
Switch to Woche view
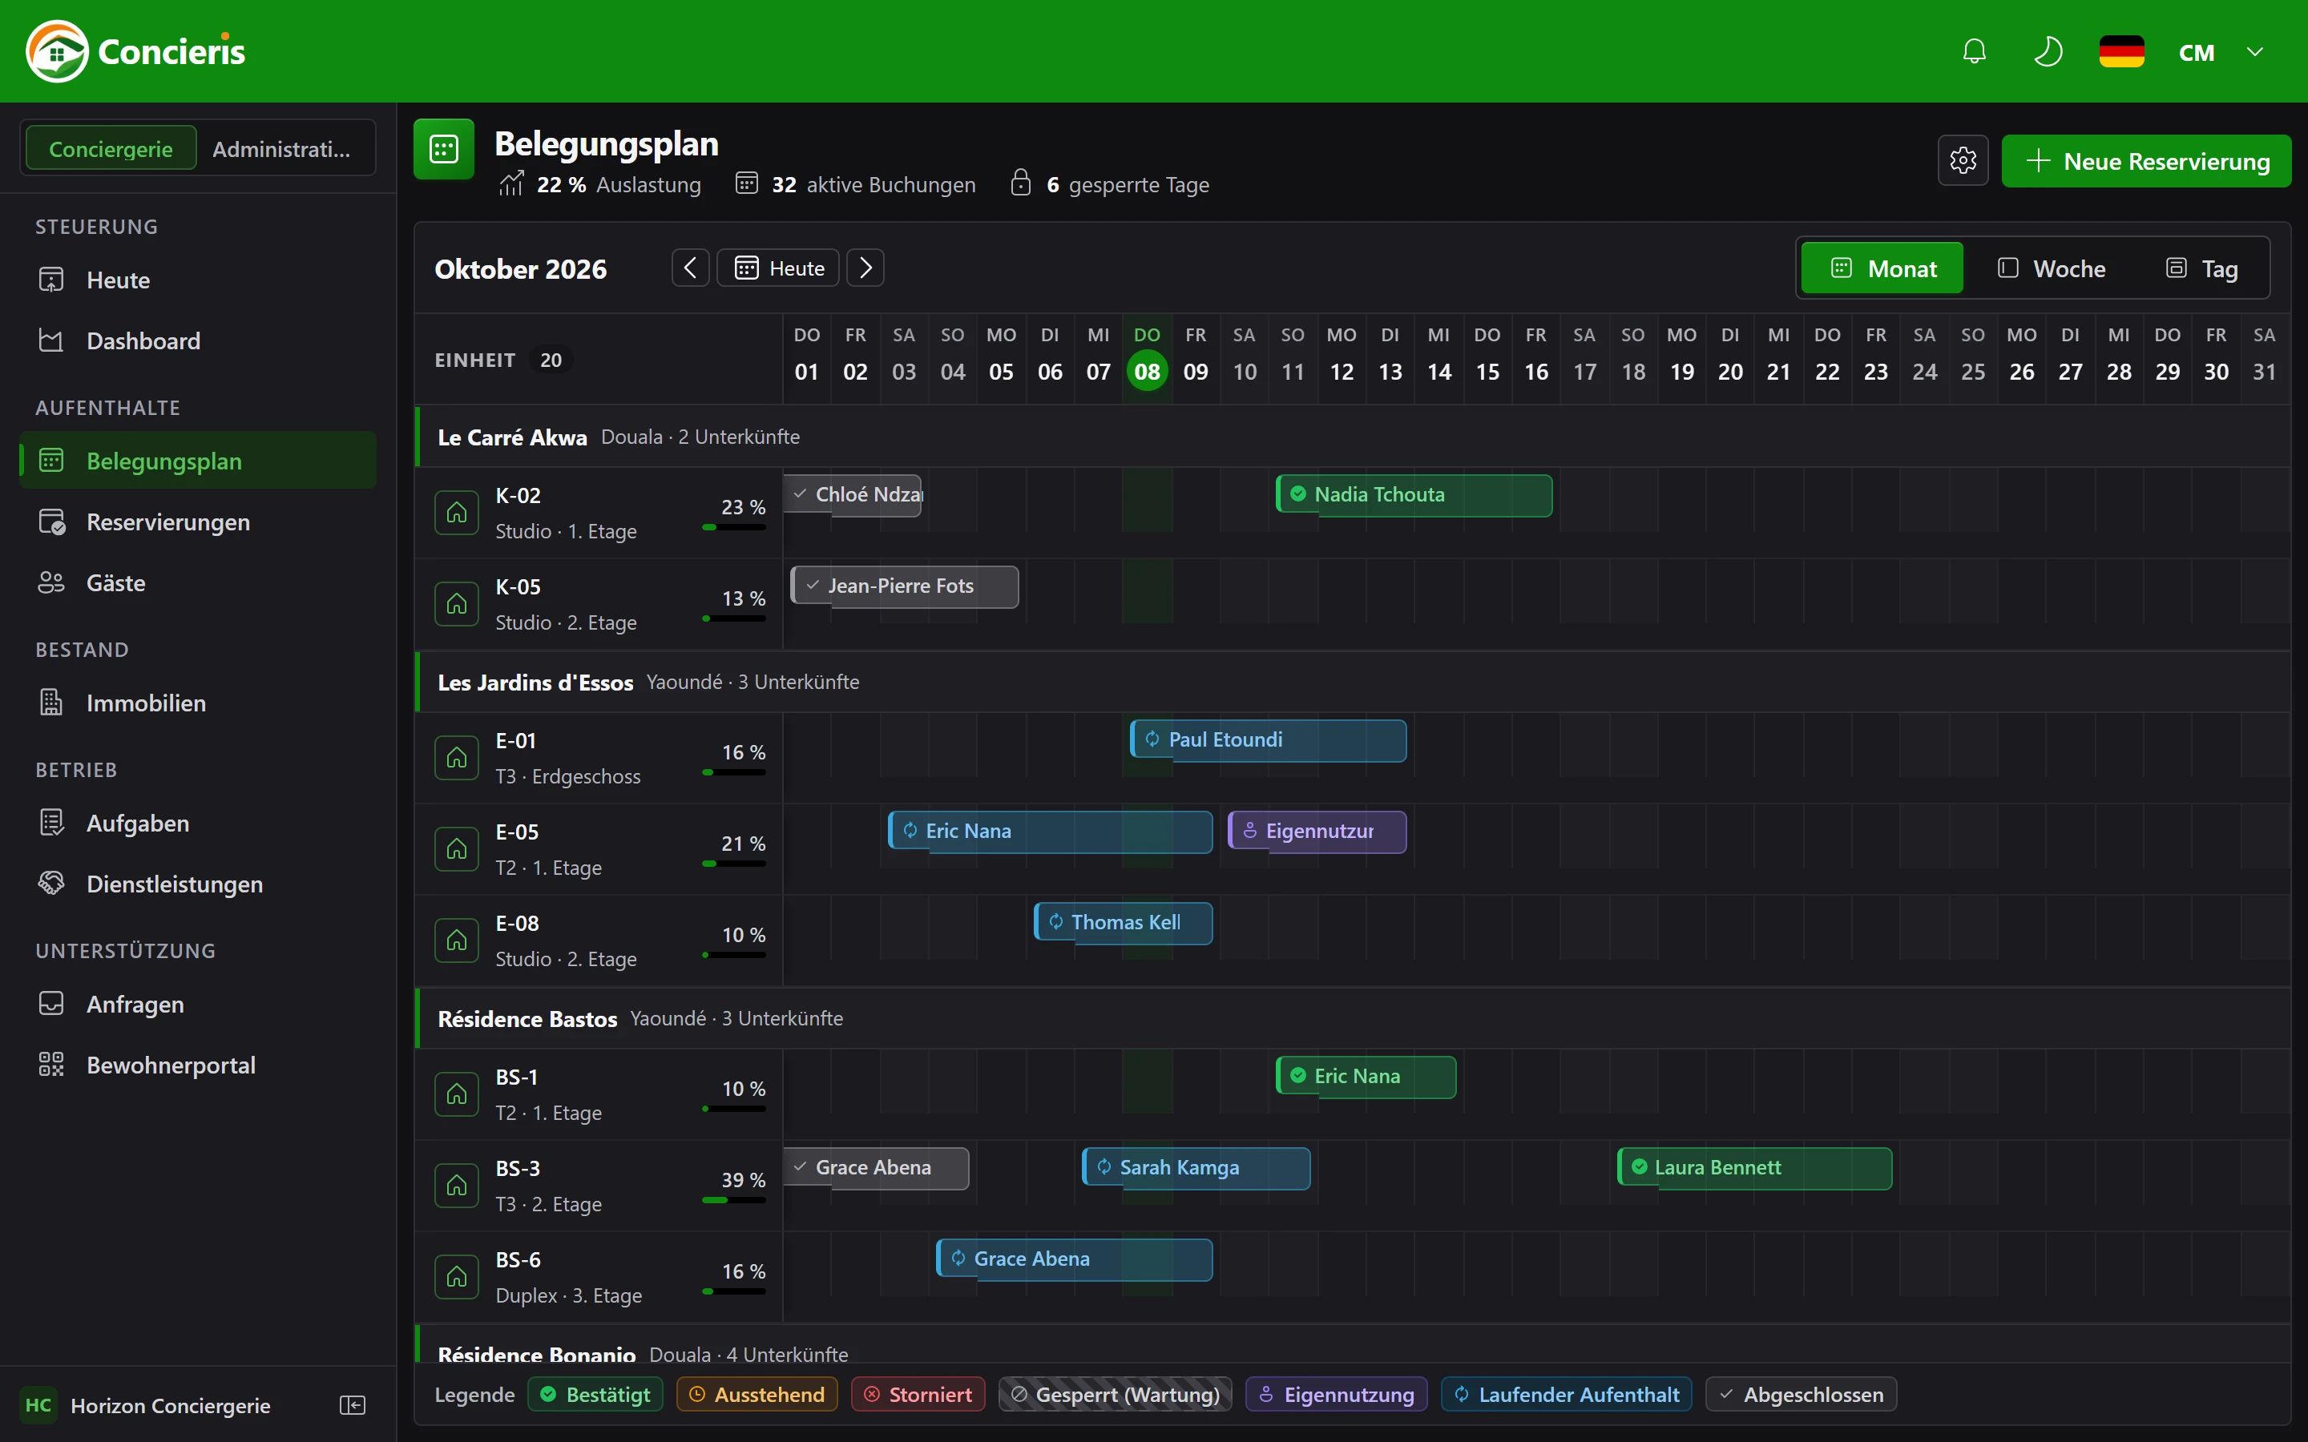[2051, 268]
